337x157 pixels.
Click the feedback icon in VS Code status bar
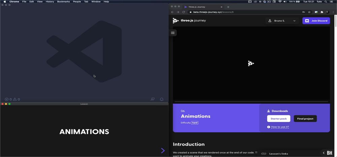click(x=153, y=99)
